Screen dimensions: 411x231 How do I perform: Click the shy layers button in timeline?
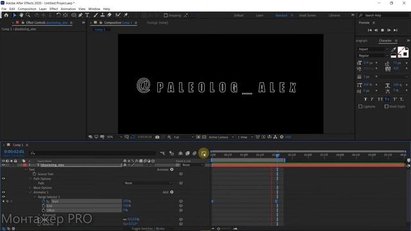(180, 153)
